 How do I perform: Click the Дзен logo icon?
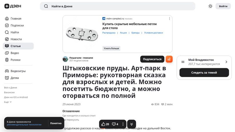tap(7, 6)
